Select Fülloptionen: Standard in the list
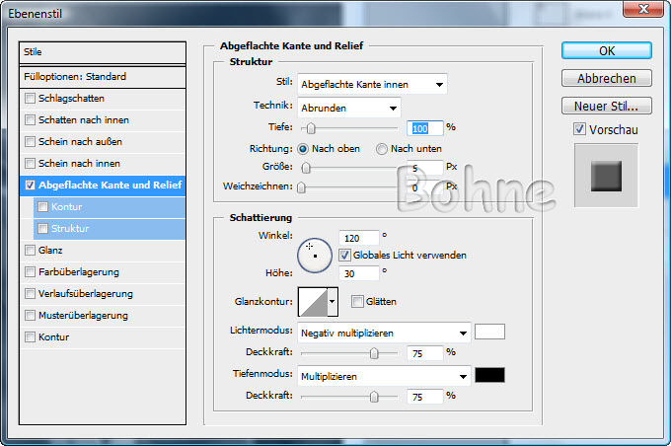The width and height of the screenshot is (671, 446). (104, 76)
